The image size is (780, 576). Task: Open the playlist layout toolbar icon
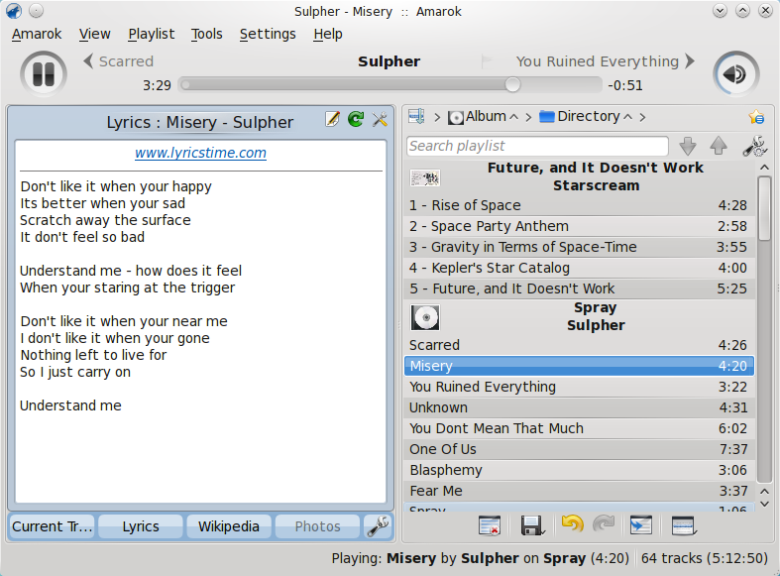point(683,525)
